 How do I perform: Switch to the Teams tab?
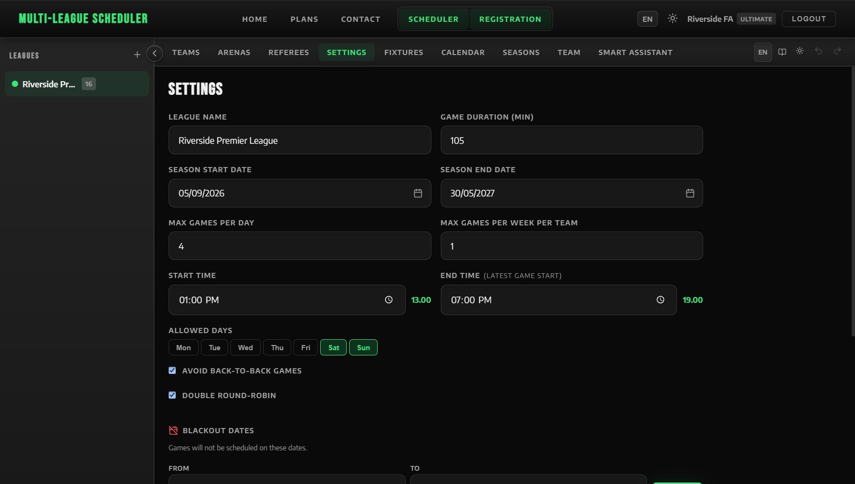[186, 52]
